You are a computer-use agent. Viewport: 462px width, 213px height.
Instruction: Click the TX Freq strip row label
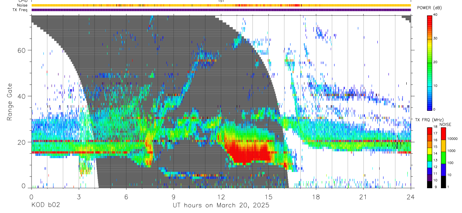point(20,10)
